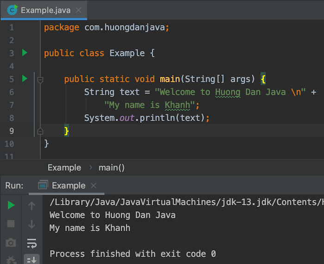Screen dimensions: 324x264
Task: Stop the running process
Action: (x=11, y=224)
